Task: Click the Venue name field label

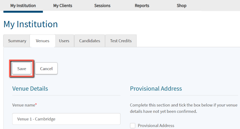Action: [x=24, y=105]
